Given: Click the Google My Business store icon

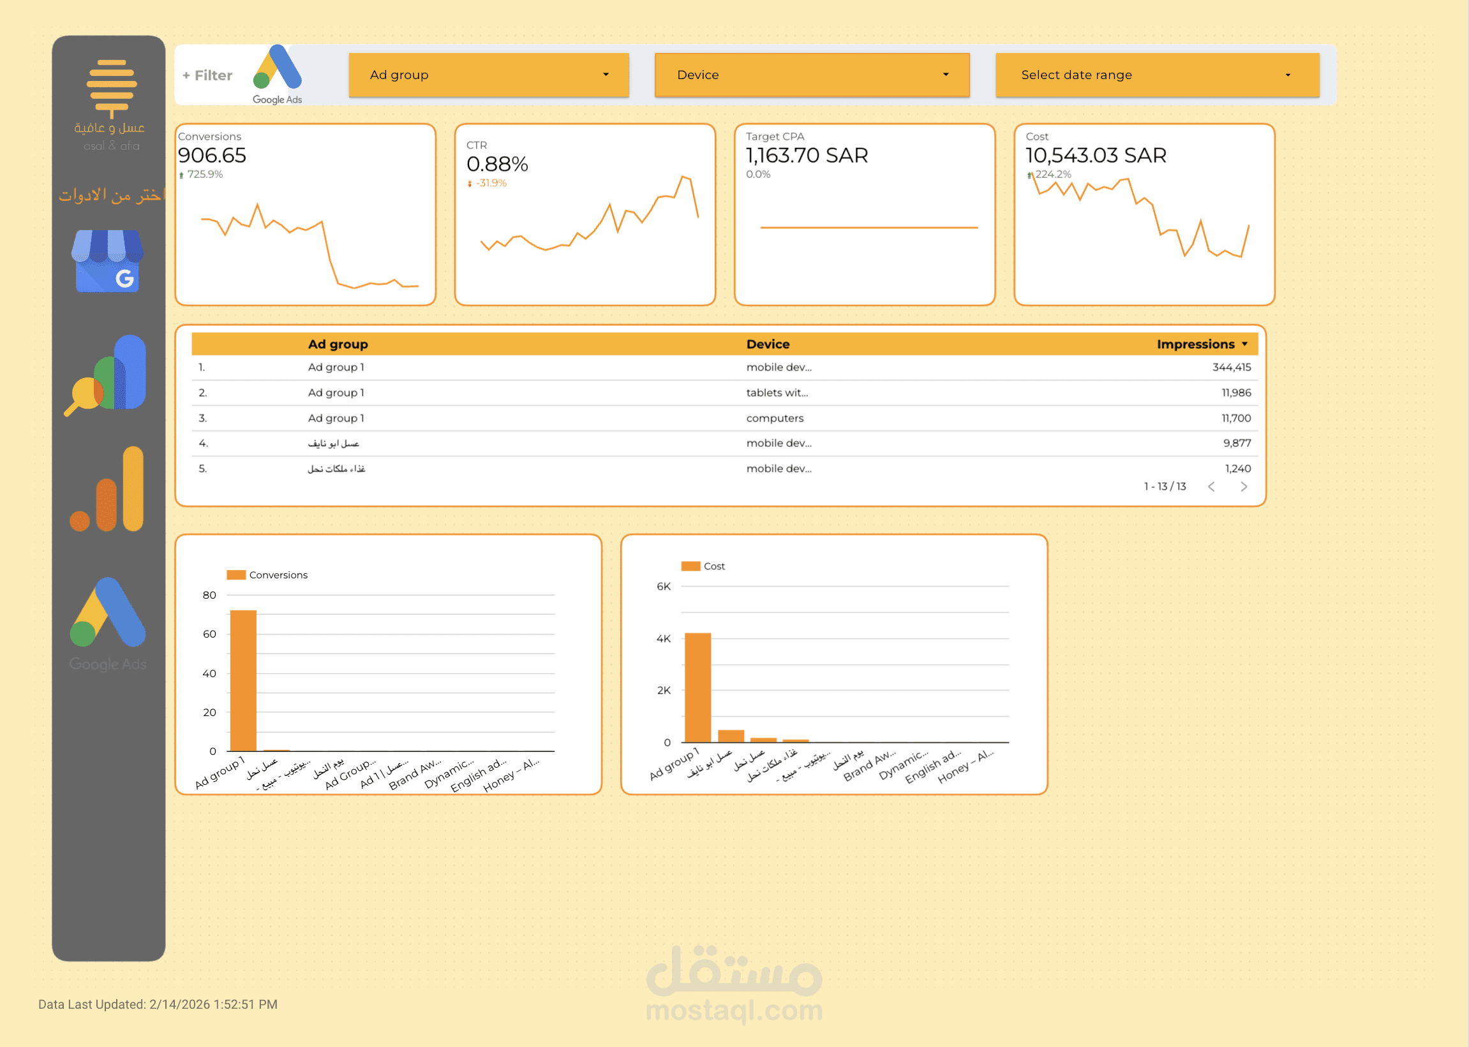Looking at the screenshot, I should pos(107,261).
